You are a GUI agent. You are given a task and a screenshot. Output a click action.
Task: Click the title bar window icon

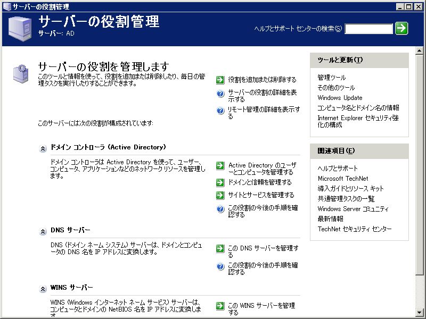(7, 6)
